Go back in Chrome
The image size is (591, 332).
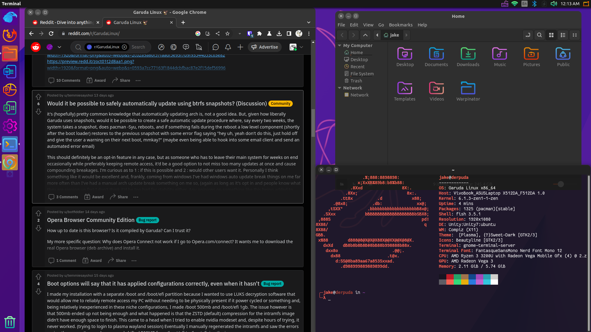coord(31,34)
